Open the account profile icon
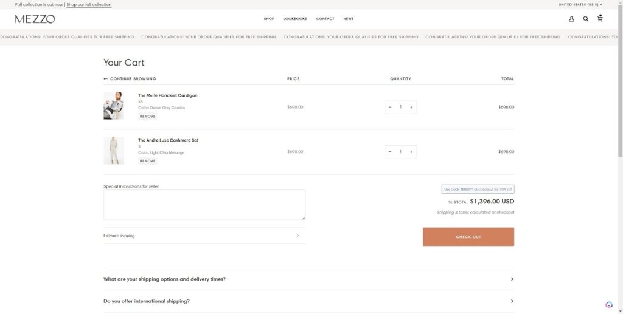The height and width of the screenshot is (314, 623). point(571,19)
